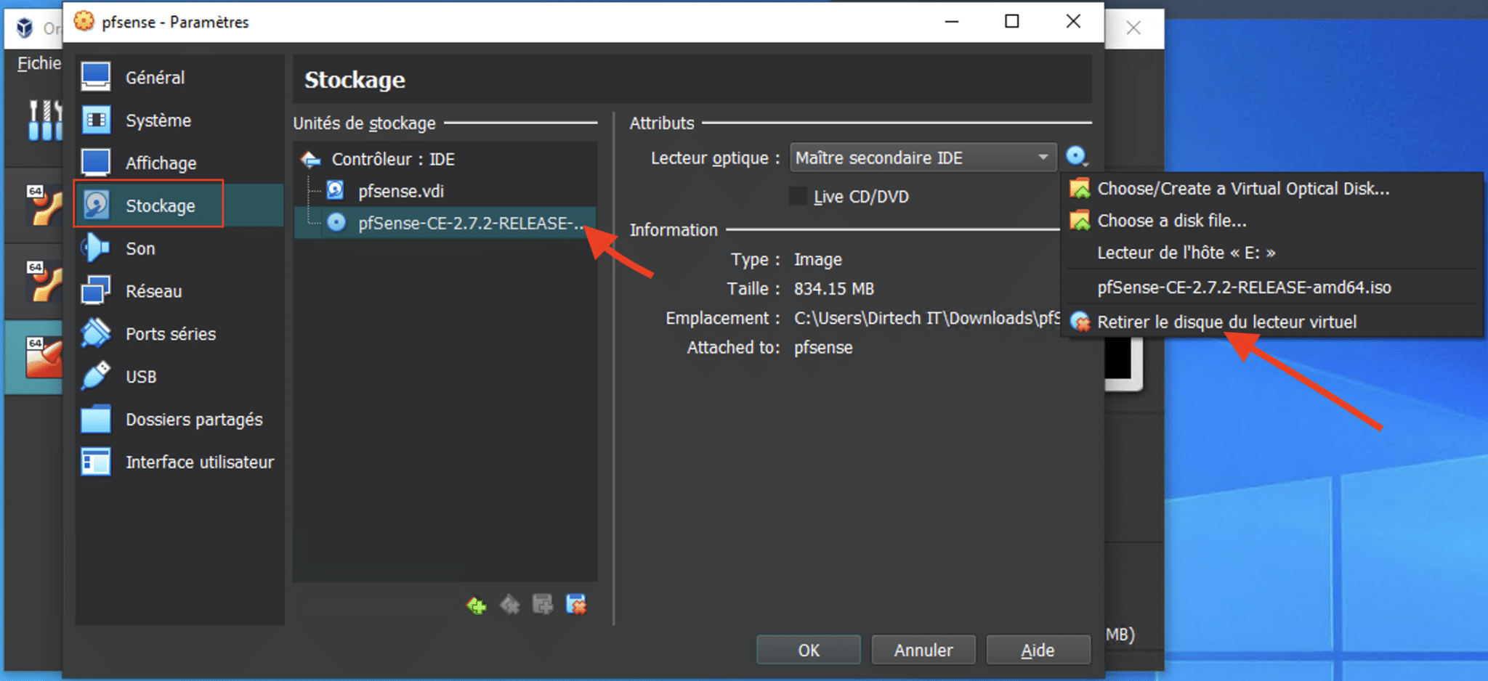1488x681 pixels.
Task: Open the USB settings category
Action: pyautogui.click(x=140, y=376)
